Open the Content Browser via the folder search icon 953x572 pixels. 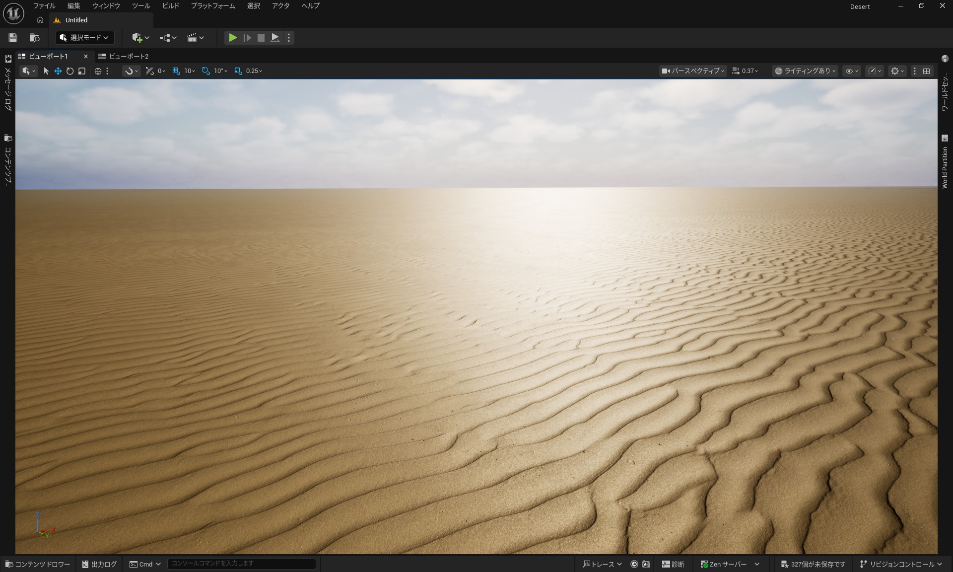click(34, 37)
